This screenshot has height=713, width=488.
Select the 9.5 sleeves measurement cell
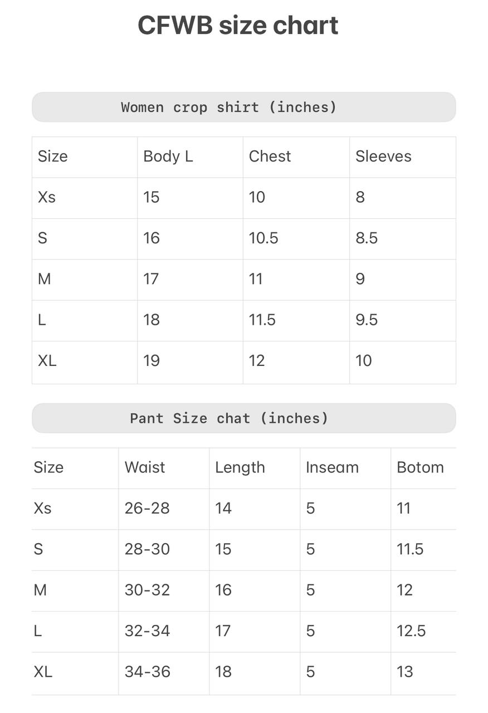tap(367, 320)
